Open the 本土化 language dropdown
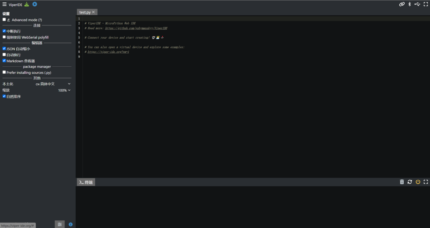 pos(53,84)
